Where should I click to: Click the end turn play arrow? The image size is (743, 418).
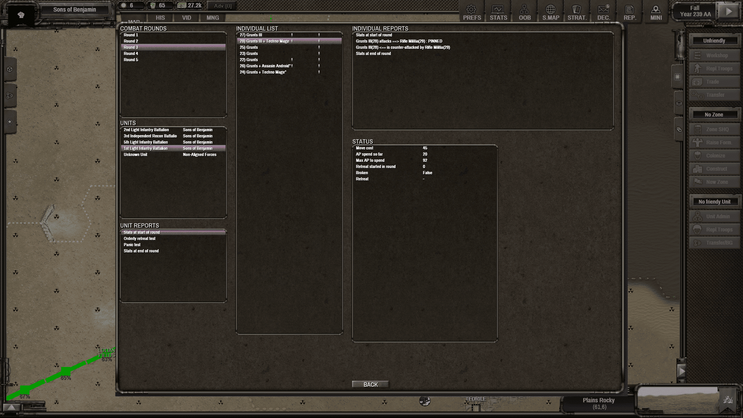[x=728, y=11]
